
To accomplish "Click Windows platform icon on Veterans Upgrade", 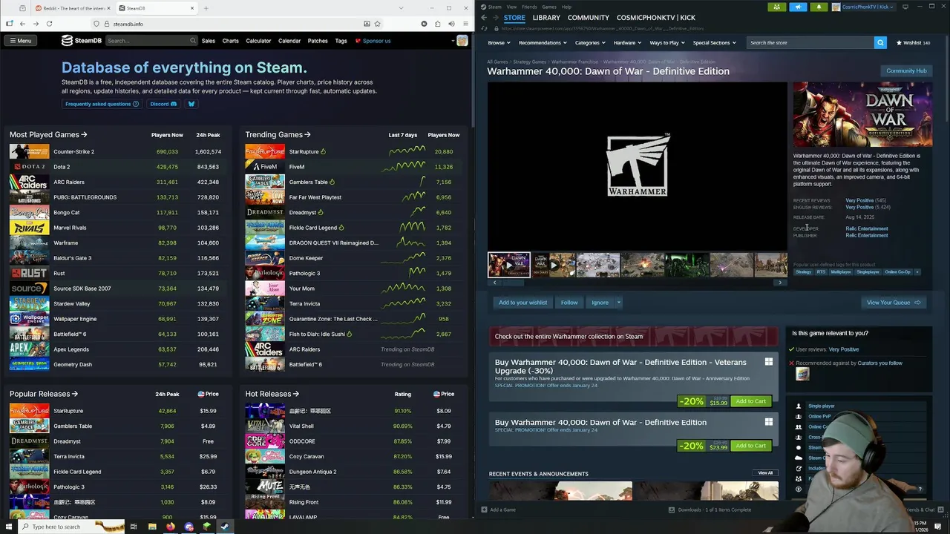I will (x=768, y=362).
